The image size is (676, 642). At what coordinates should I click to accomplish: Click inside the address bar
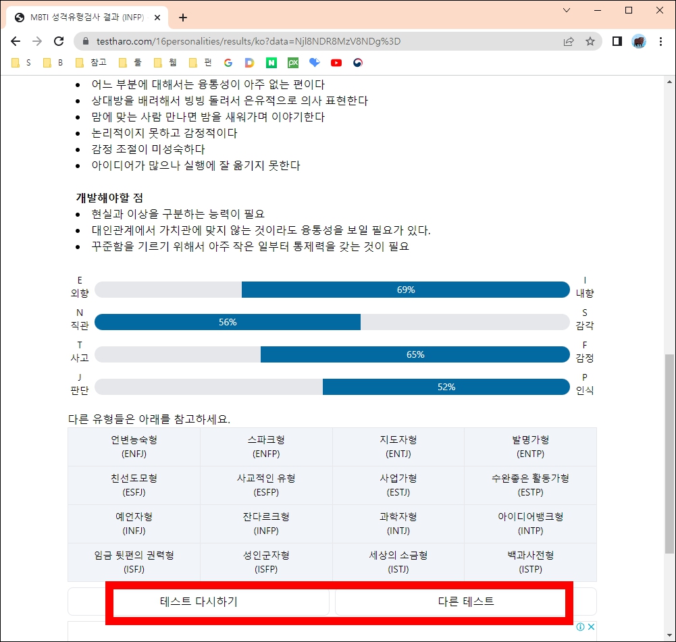[x=270, y=41]
